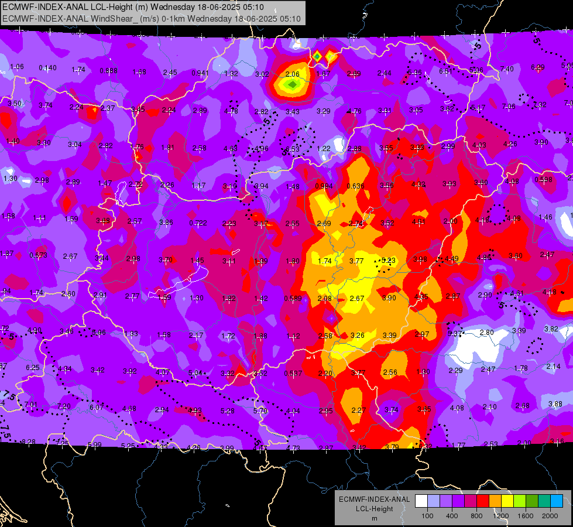The height and width of the screenshot is (527, 573).
Task: Click the wind shear value 3.26
Action: point(357,335)
